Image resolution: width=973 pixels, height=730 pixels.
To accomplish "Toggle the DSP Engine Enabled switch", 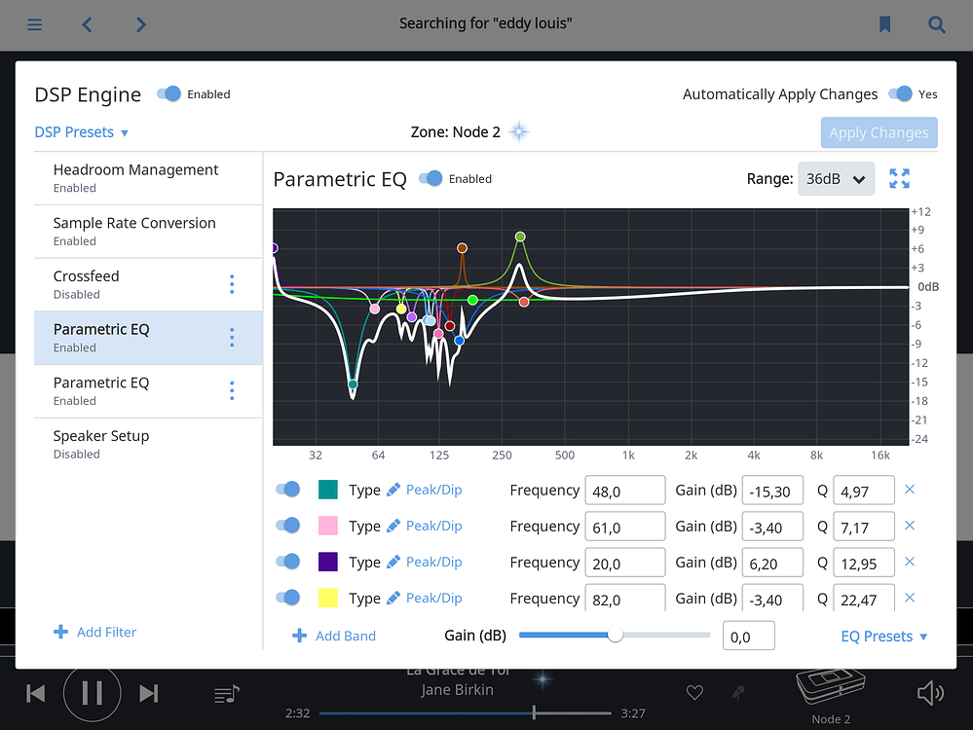I will (x=168, y=93).
